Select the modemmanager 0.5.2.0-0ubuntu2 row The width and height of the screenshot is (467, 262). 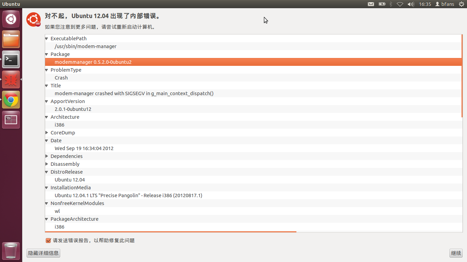click(x=253, y=62)
